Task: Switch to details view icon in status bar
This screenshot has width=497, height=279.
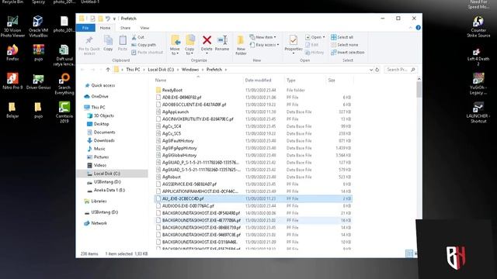Action: click(x=409, y=253)
